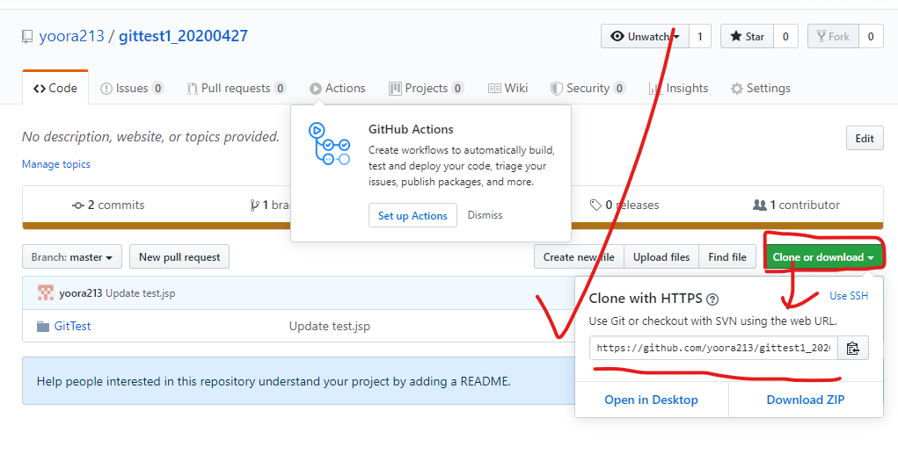Click Download ZIP

[x=806, y=400]
